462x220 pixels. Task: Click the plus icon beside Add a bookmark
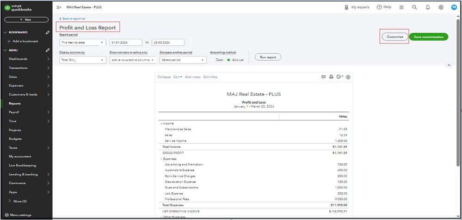pyautogui.click(x=9, y=41)
